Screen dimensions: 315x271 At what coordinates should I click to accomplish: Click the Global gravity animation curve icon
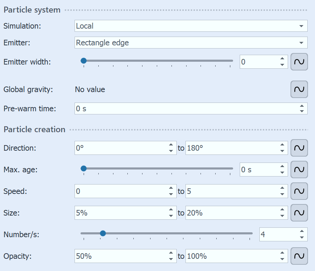(x=299, y=89)
